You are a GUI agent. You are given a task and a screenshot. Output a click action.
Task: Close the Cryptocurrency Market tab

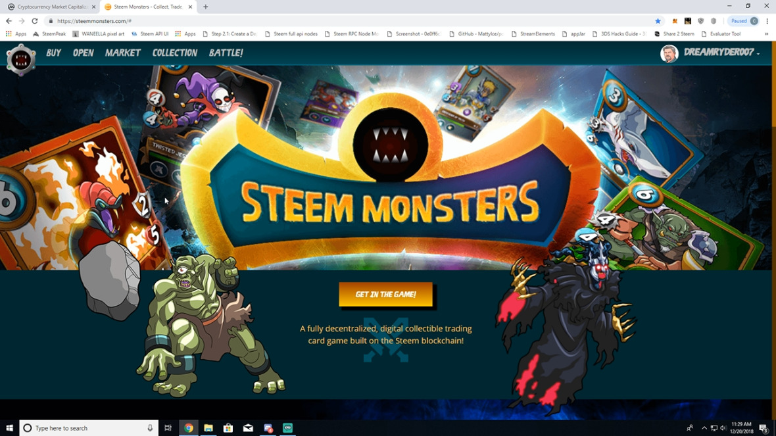tap(93, 7)
